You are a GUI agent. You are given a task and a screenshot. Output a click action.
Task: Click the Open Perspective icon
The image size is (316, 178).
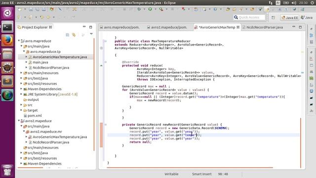pos(273,18)
